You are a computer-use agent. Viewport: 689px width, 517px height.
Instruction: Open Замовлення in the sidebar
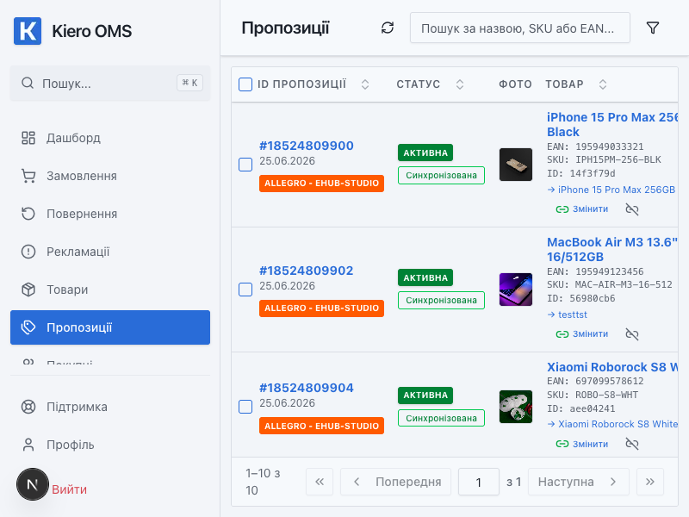[x=110, y=176]
